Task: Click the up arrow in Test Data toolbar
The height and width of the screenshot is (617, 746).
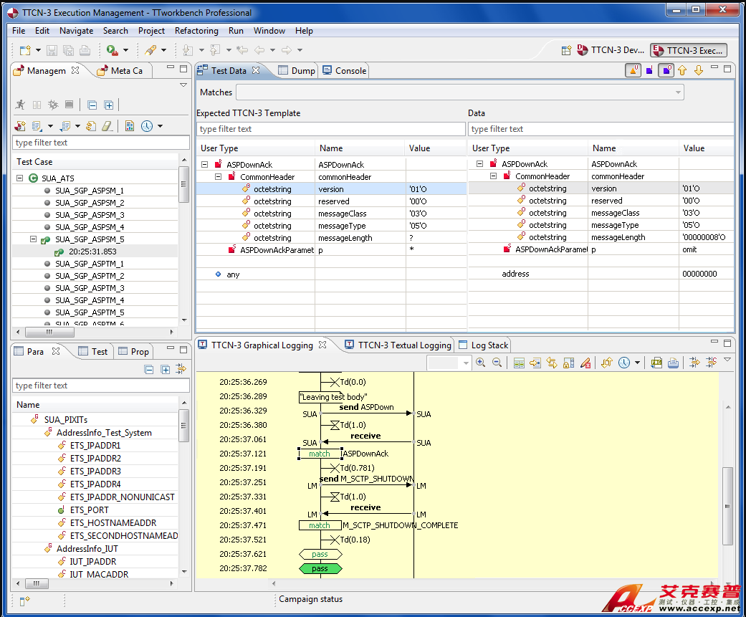Action: coord(682,70)
